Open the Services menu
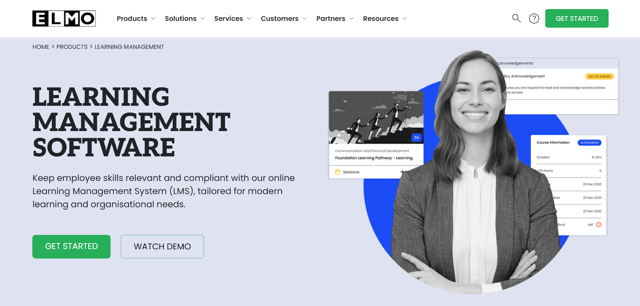Viewport: 640px width, 306px height. 228,19
